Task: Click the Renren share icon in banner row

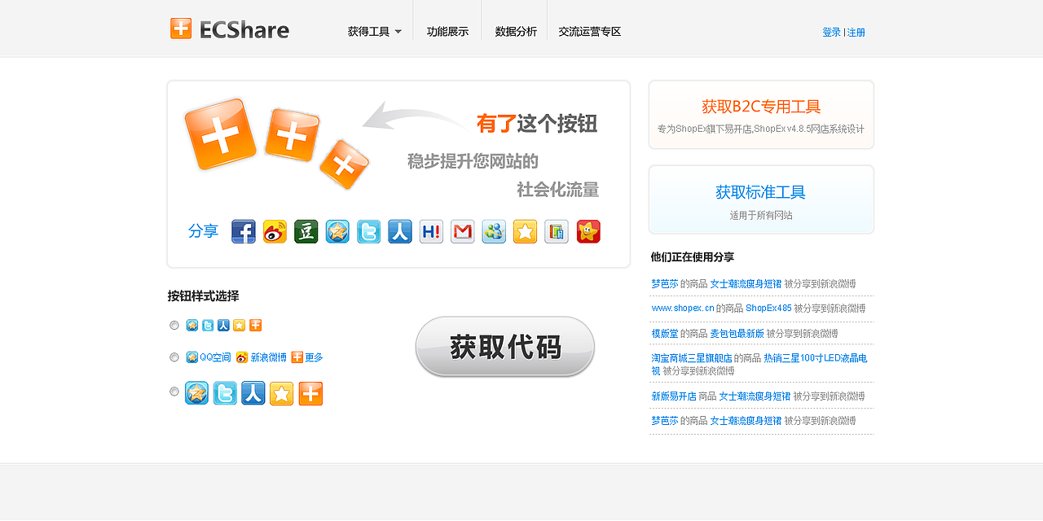Action: [400, 232]
